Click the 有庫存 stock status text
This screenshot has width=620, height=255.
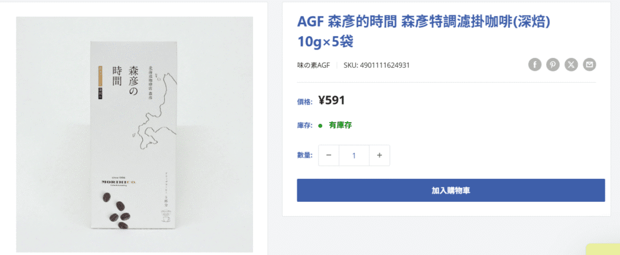point(340,126)
